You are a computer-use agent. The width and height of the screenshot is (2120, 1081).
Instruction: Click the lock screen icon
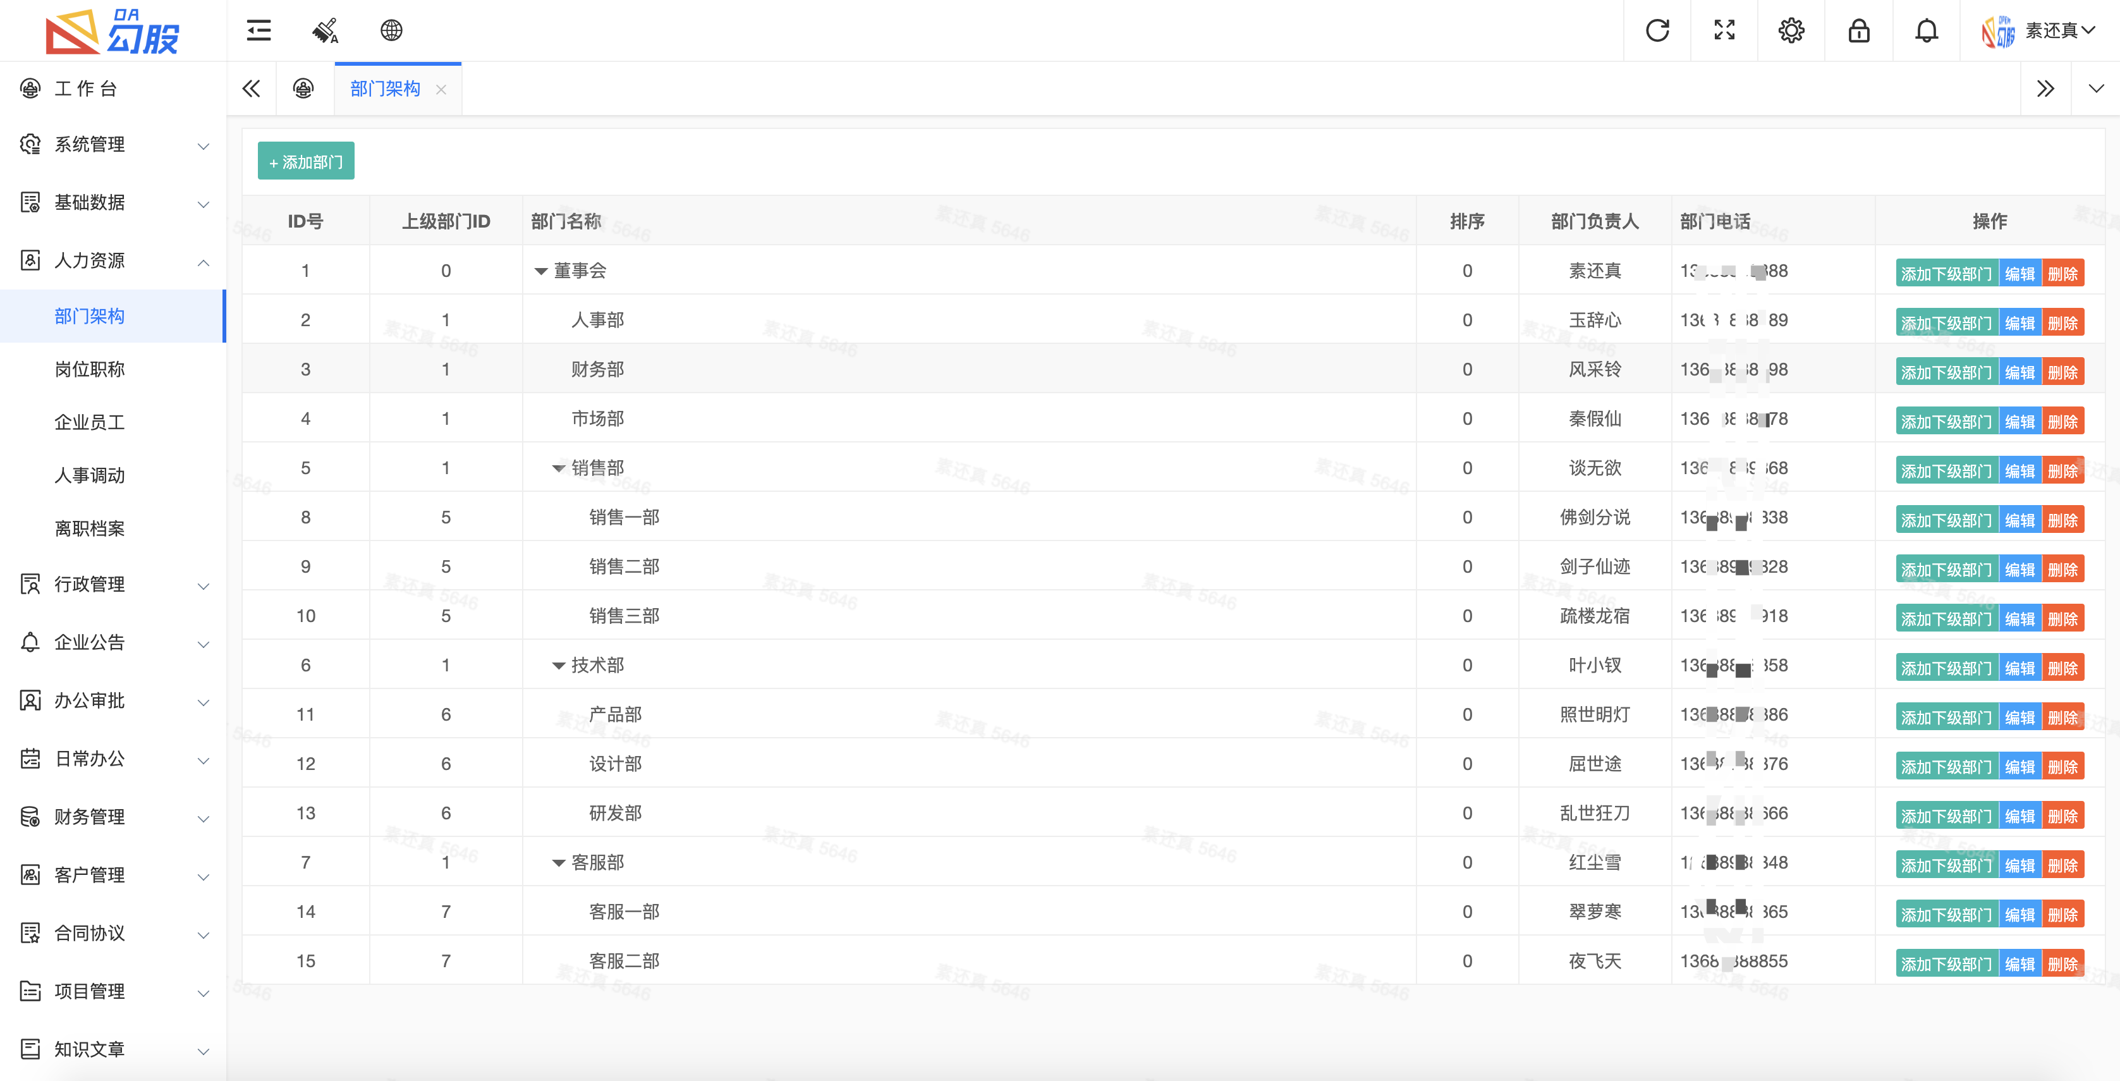click(x=1858, y=30)
